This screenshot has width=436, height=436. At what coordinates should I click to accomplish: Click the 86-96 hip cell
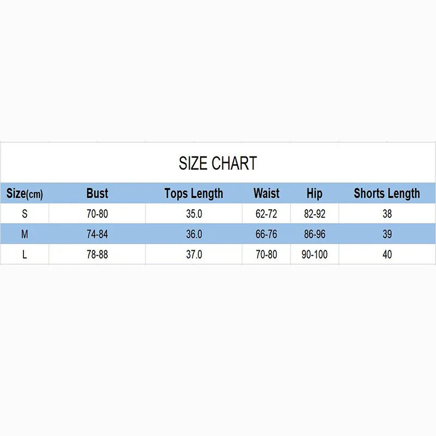pyautogui.click(x=314, y=234)
